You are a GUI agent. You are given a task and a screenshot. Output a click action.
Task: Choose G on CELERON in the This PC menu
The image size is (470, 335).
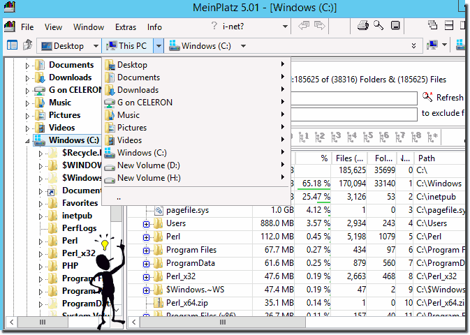145,103
